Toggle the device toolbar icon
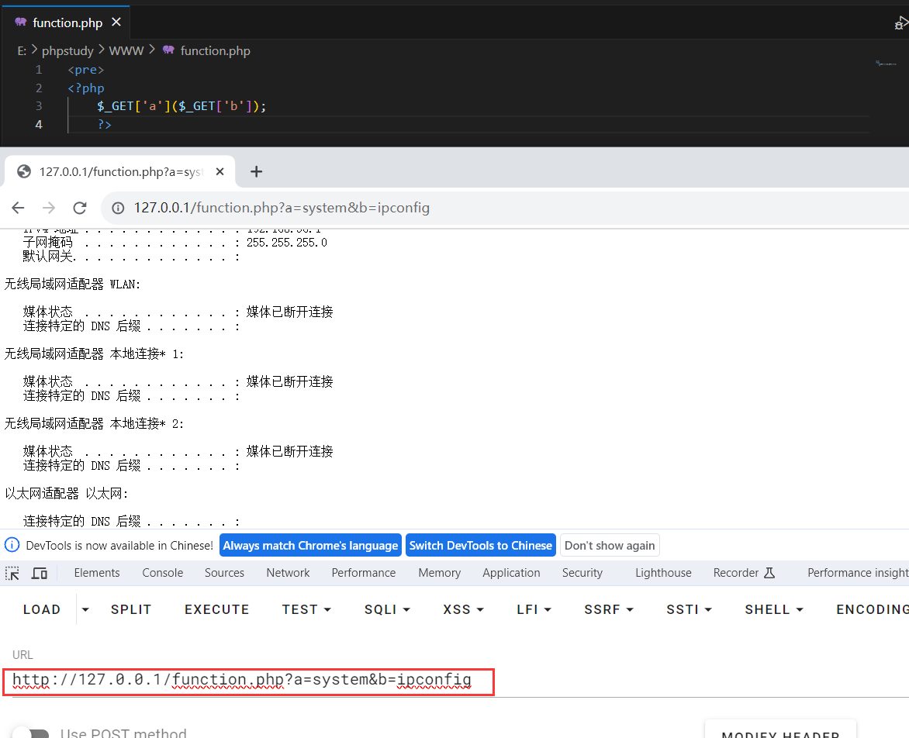Image resolution: width=909 pixels, height=738 pixels. (x=40, y=574)
